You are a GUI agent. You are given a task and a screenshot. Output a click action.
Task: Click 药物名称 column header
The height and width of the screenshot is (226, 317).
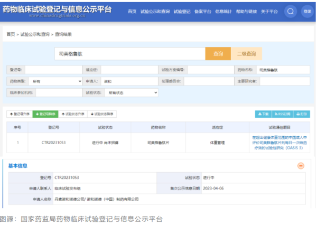coord(158,127)
